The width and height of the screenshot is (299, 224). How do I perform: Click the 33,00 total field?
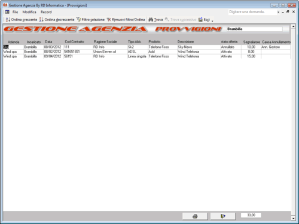point(251,215)
